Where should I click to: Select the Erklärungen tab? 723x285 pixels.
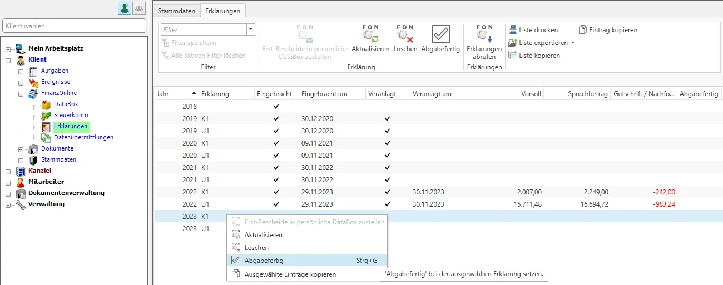pyautogui.click(x=222, y=11)
